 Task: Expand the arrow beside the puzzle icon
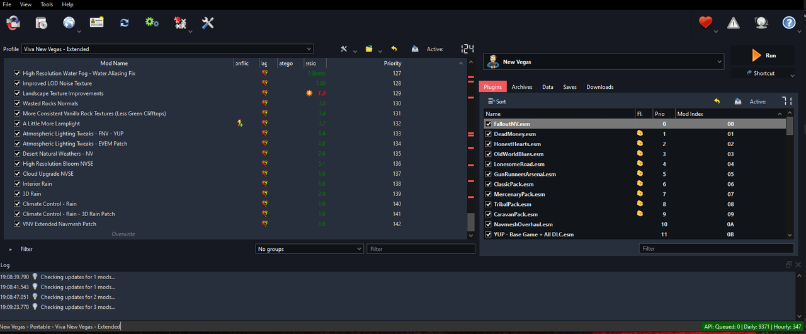pyautogui.click(x=190, y=31)
